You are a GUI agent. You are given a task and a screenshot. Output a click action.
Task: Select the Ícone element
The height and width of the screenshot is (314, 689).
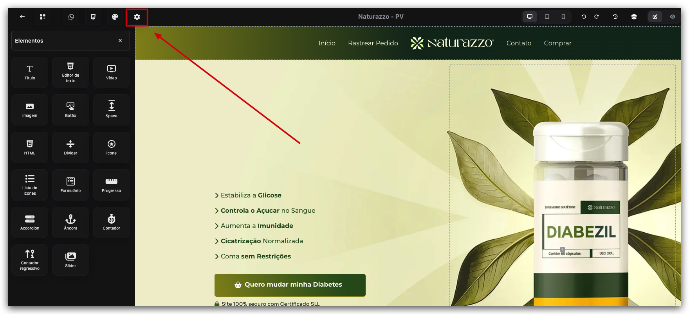[x=112, y=147]
